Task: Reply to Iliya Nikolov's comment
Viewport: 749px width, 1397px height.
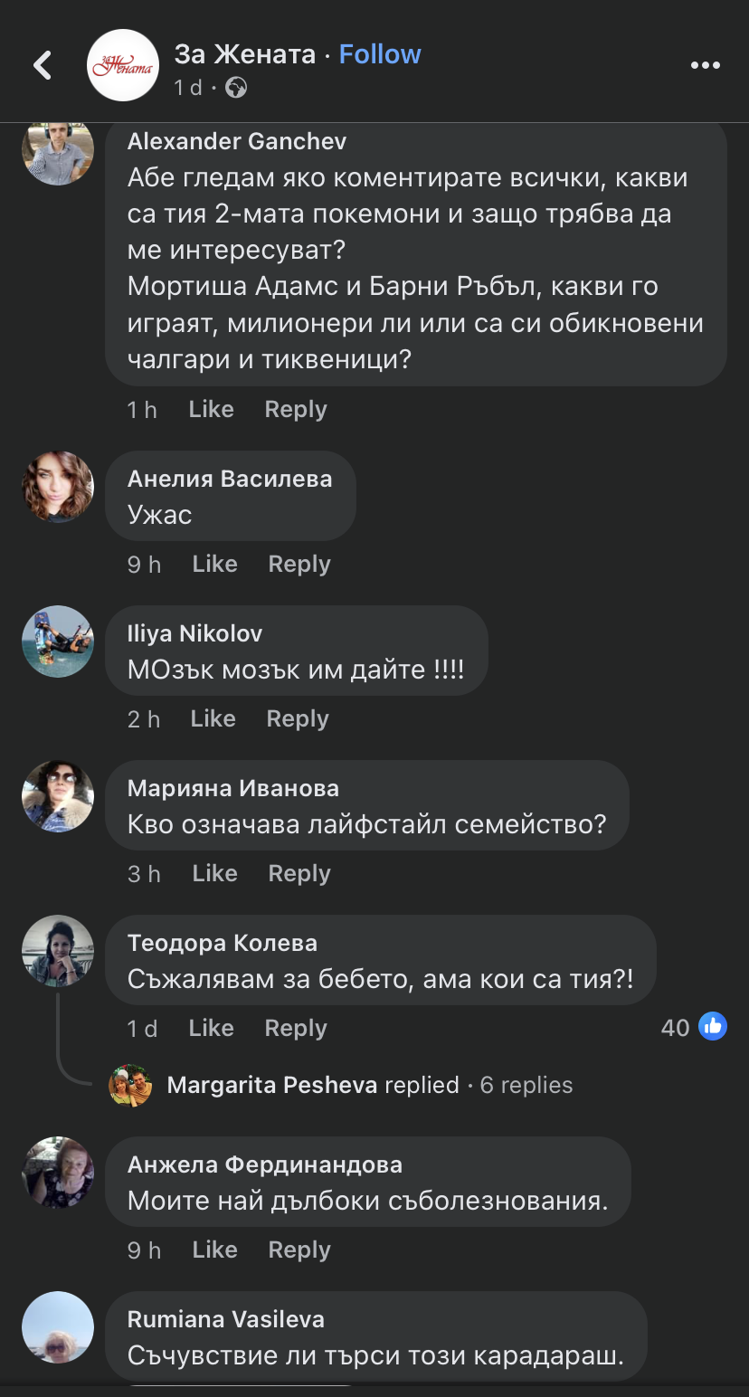Action: pos(297,718)
